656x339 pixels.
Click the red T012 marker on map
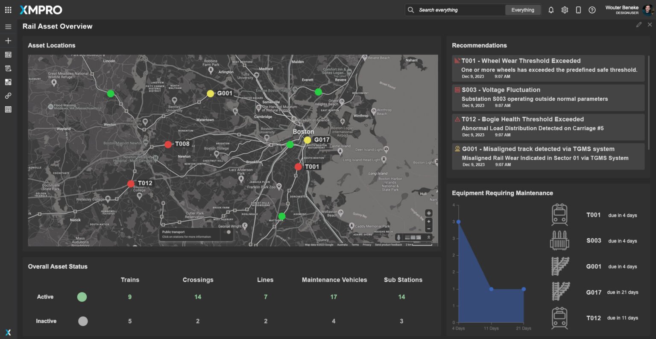click(131, 184)
